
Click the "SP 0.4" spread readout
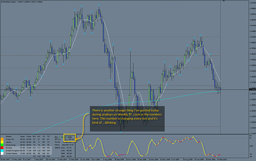click(57, 139)
